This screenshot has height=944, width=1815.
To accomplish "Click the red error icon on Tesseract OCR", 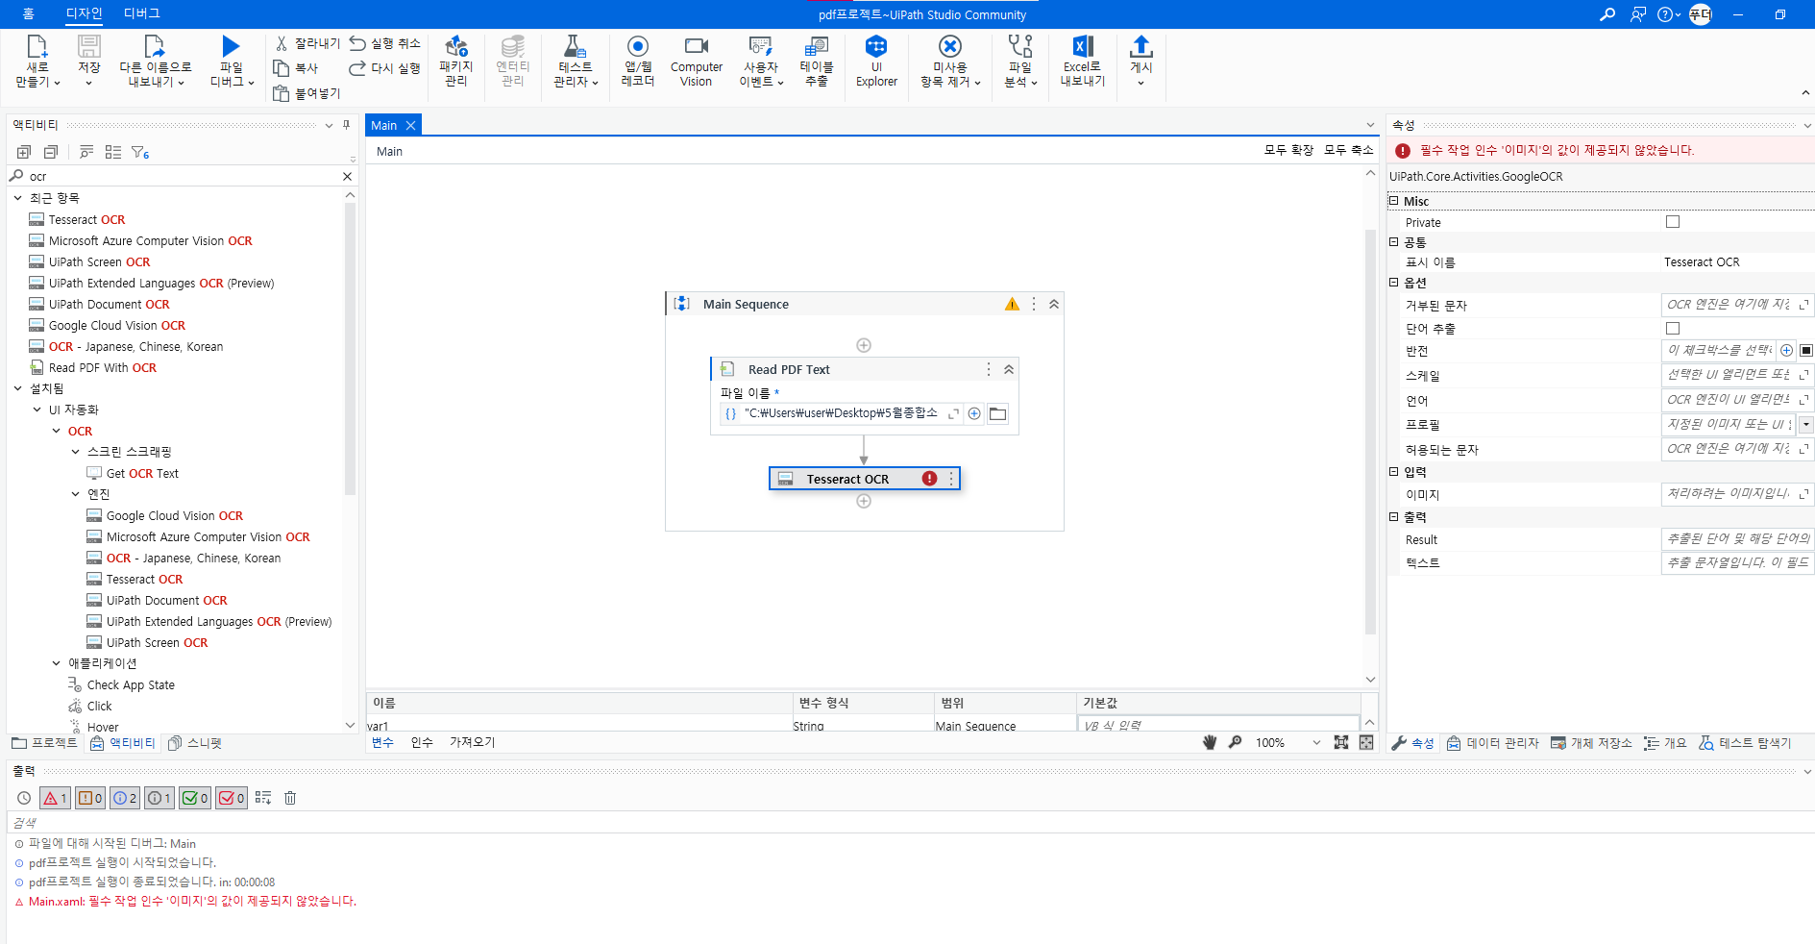I will pyautogui.click(x=929, y=479).
